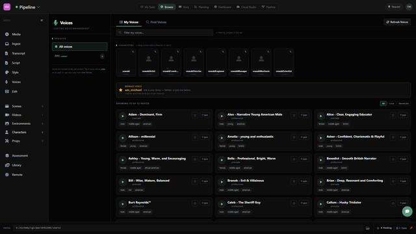Open the Edit section
416x234 pixels.
click(x=14, y=92)
